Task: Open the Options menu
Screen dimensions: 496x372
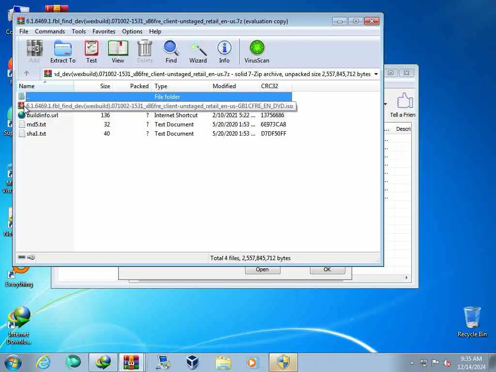Action: coord(132,31)
